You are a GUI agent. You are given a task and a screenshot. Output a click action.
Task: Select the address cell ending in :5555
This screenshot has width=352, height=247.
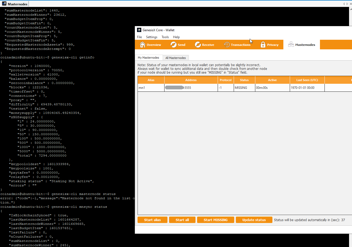click(x=191, y=88)
